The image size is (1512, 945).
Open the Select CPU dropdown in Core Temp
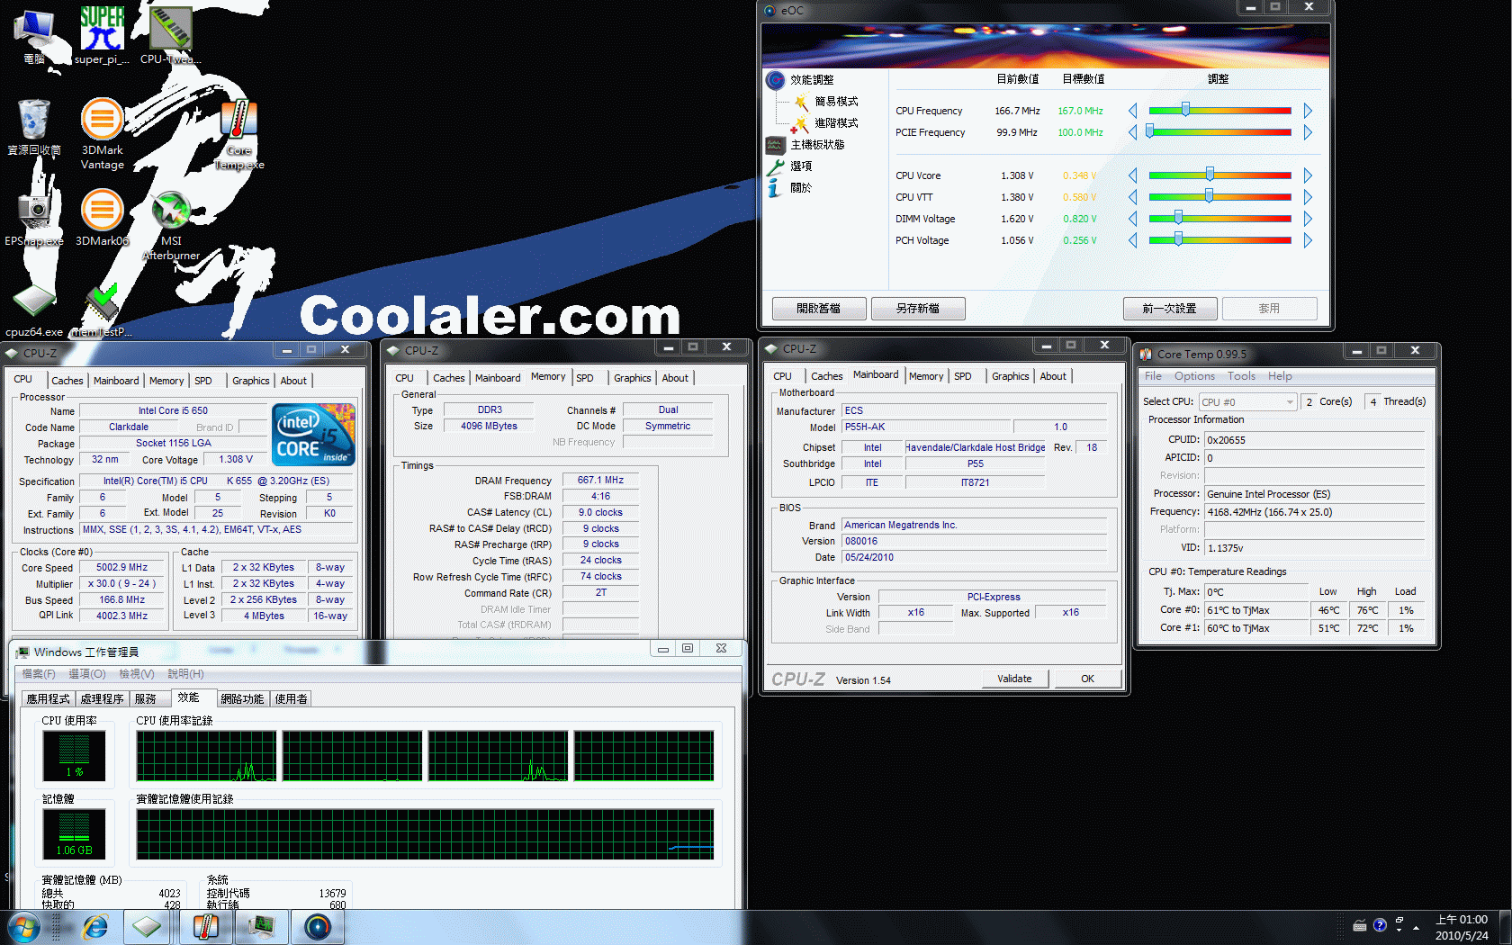1247,402
